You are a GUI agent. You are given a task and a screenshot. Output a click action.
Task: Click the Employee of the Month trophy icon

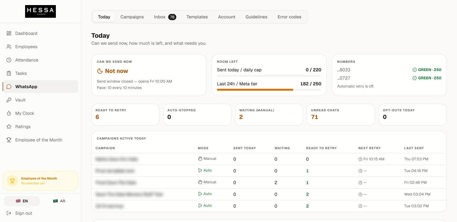pos(9,140)
